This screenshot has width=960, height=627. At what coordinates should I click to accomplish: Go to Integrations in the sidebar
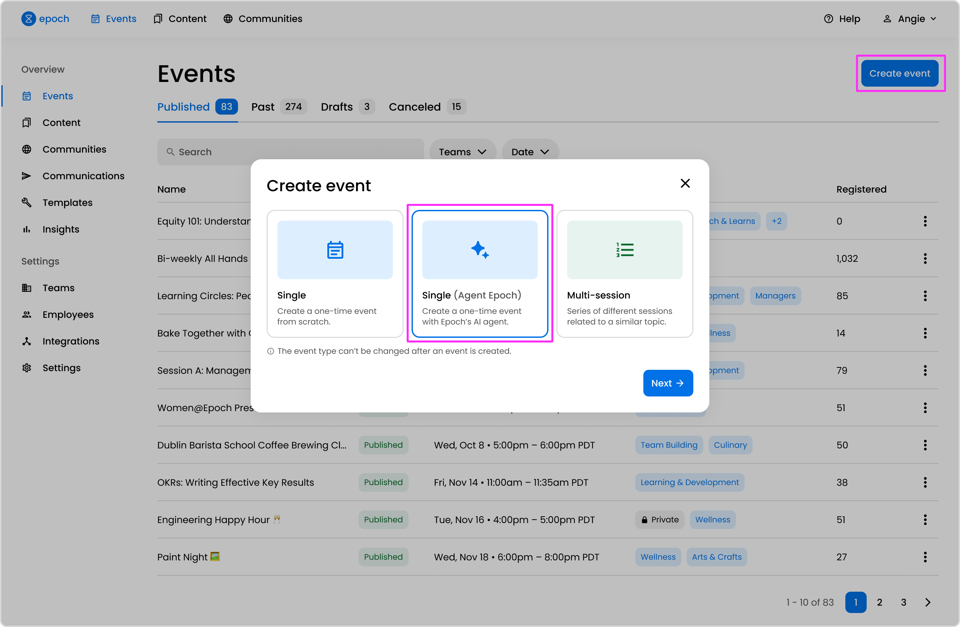click(71, 341)
